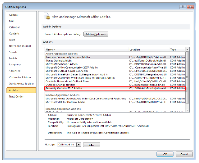Viewport: 199px width, 163px height.
Task: Select SharePoint Server Colleague Import Add-in
Action: (x=115, y=74)
